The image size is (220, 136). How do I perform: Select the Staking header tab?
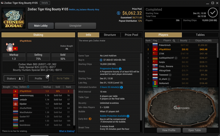[x=38, y=35]
